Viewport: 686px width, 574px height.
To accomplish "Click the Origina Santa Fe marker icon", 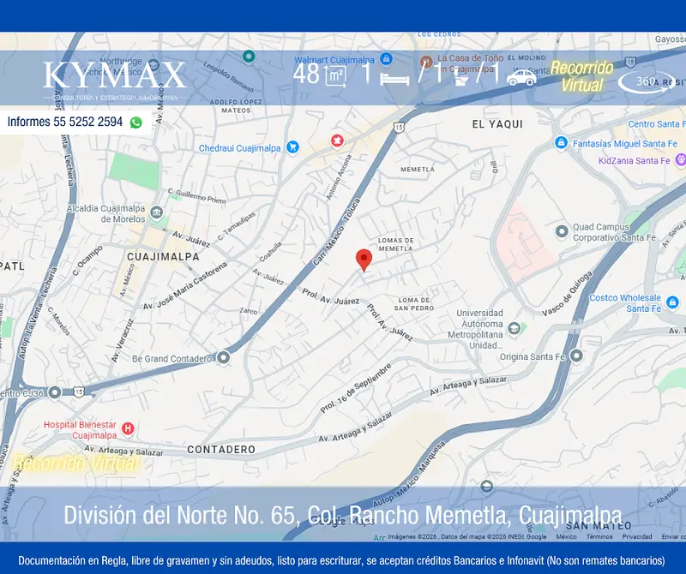I will (576, 356).
